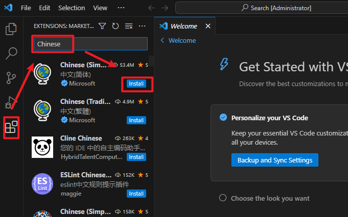Click the extensions search box with Chinese
This screenshot has height=217, width=348.
(x=90, y=44)
